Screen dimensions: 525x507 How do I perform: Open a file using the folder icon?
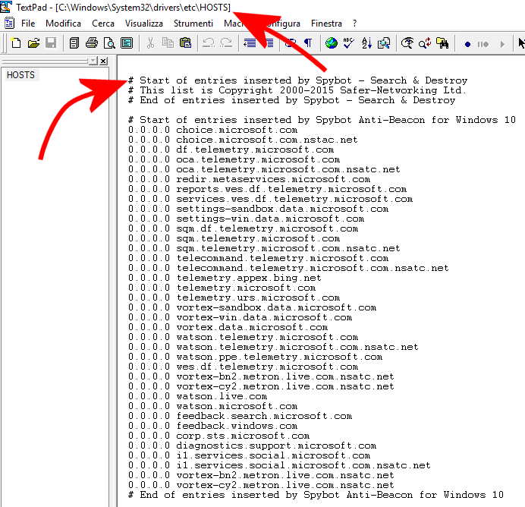point(33,43)
